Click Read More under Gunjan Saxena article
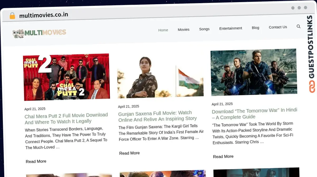 129,153
